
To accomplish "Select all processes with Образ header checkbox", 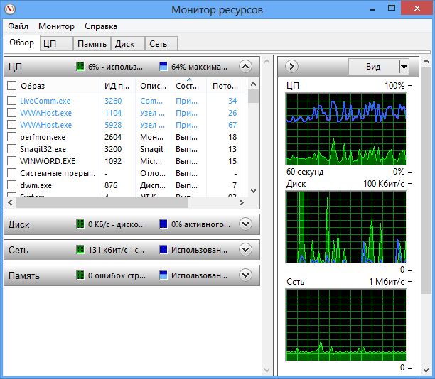I will tap(11, 86).
